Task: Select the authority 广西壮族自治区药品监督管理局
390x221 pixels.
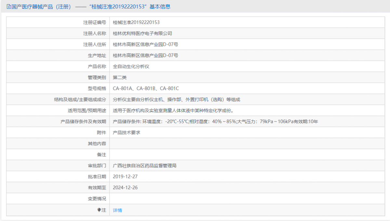Action: [145, 166]
